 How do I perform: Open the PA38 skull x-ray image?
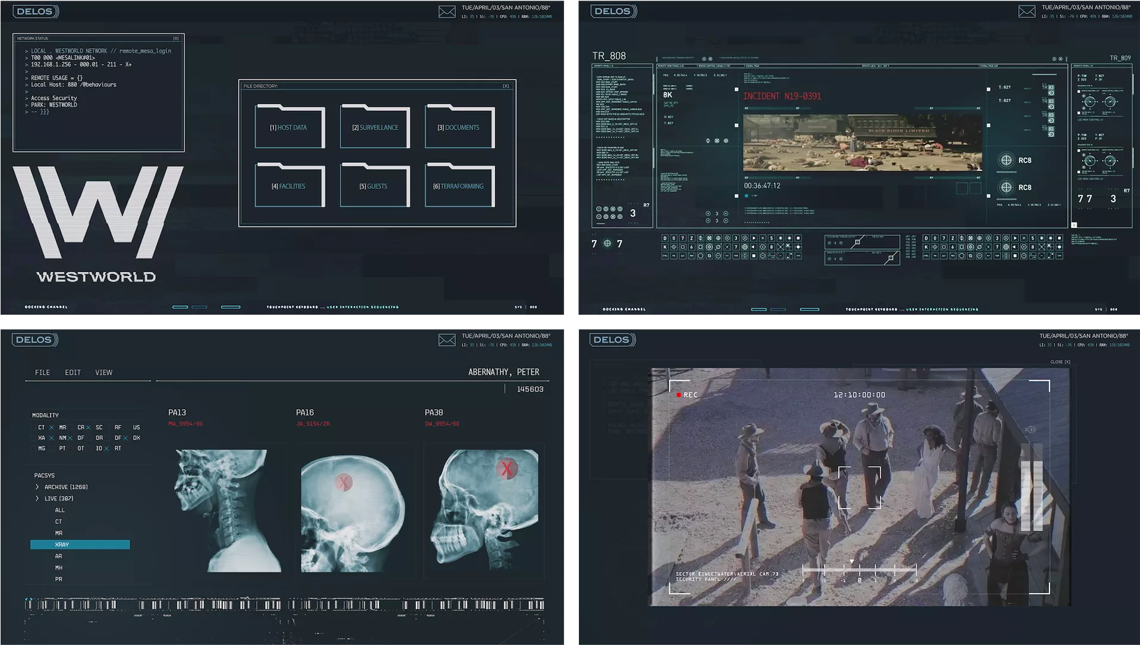[x=484, y=511]
